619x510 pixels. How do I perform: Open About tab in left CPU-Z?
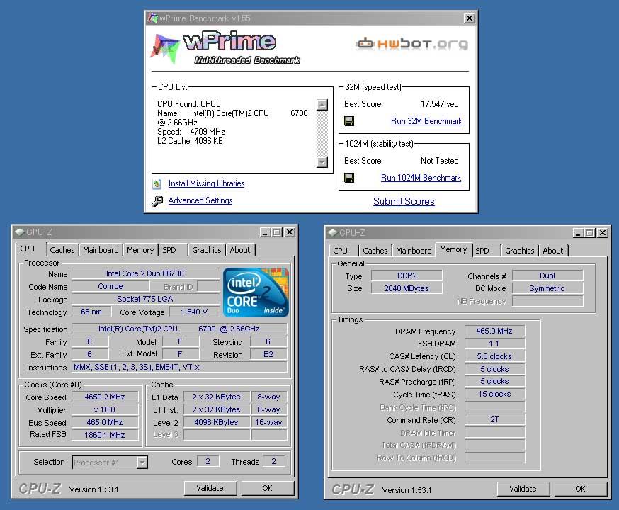240,250
